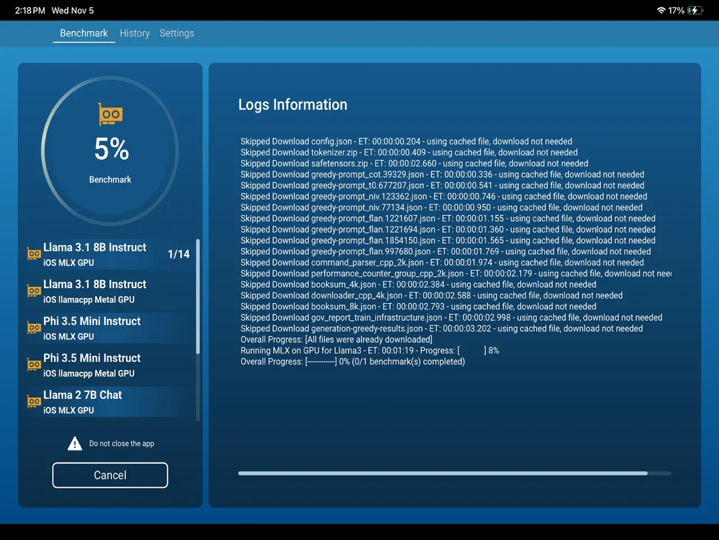This screenshot has height=540, width=719.
Task: Click the safetensors.zip log line
Action: [414, 164]
